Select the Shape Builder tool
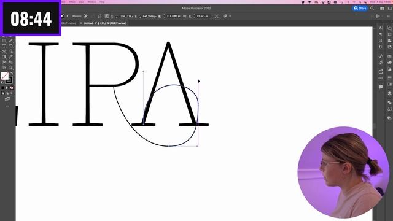 click(10, 52)
